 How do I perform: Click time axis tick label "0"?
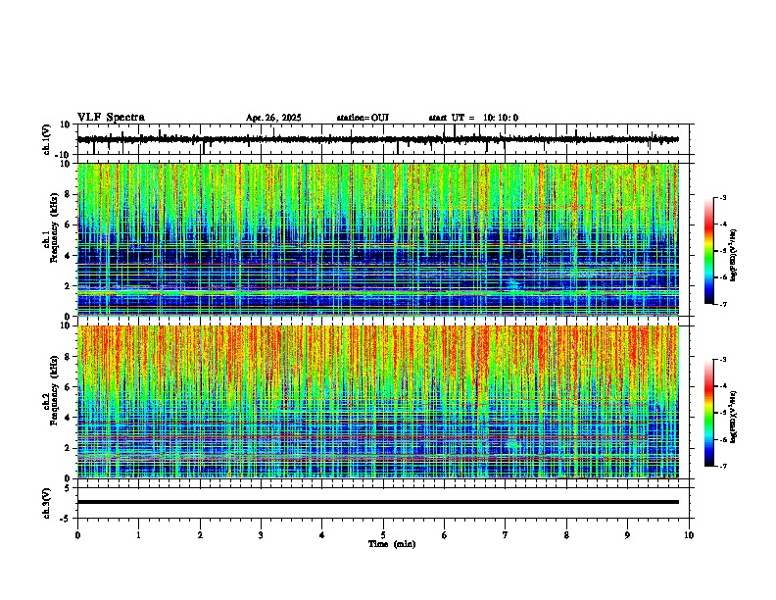pos(77,535)
